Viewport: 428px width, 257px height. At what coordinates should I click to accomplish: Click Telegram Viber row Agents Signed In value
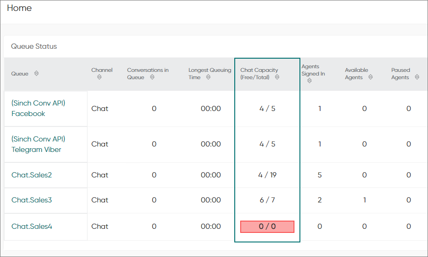tap(320, 144)
